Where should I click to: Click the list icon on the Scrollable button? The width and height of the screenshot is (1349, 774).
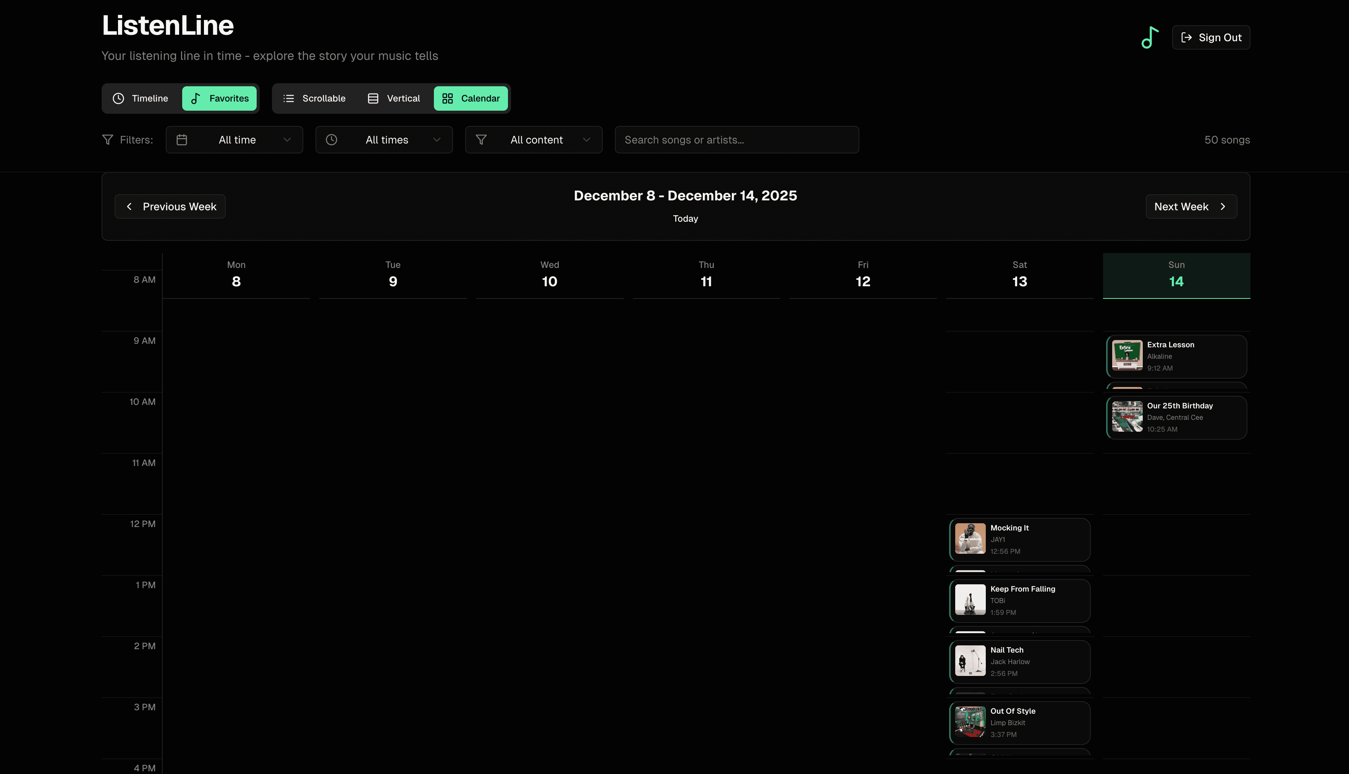coord(289,98)
